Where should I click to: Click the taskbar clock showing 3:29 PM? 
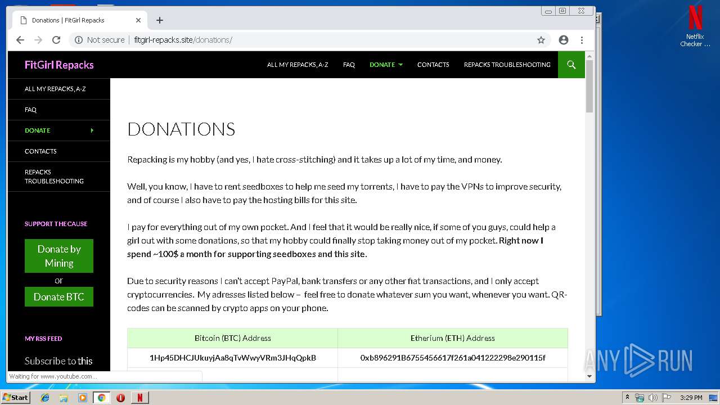click(691, 398)
